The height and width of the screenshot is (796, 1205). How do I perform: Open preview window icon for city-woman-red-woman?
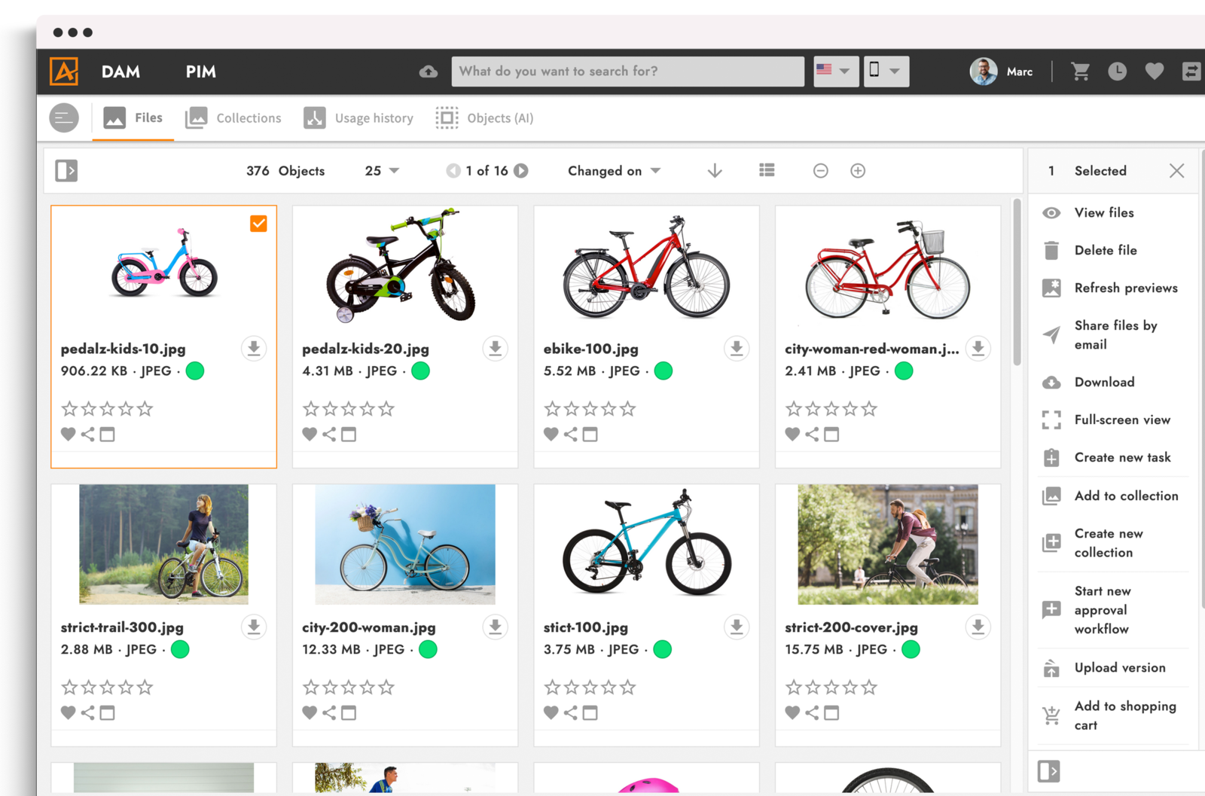coord(831,435)
